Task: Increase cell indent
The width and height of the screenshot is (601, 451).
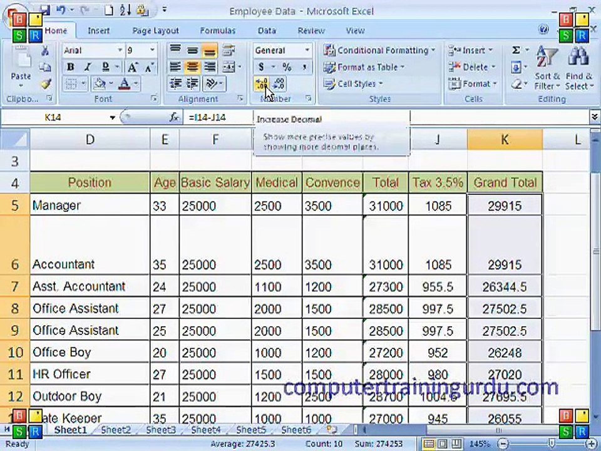Action: point(192,83)
